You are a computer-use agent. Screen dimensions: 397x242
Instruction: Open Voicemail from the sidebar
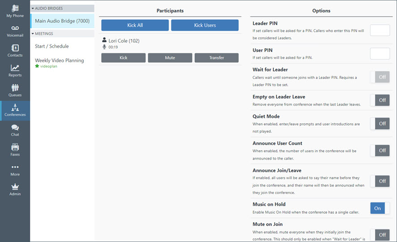(15, 31)
